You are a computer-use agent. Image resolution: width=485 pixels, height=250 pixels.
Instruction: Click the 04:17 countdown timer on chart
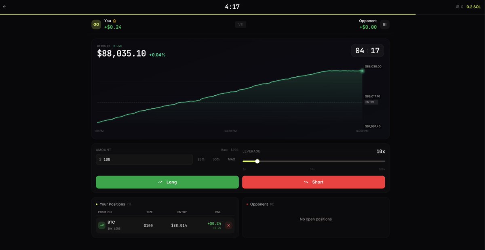tap(367, 50)
